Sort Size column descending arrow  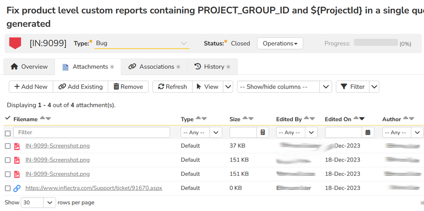(x=251, y=119)
